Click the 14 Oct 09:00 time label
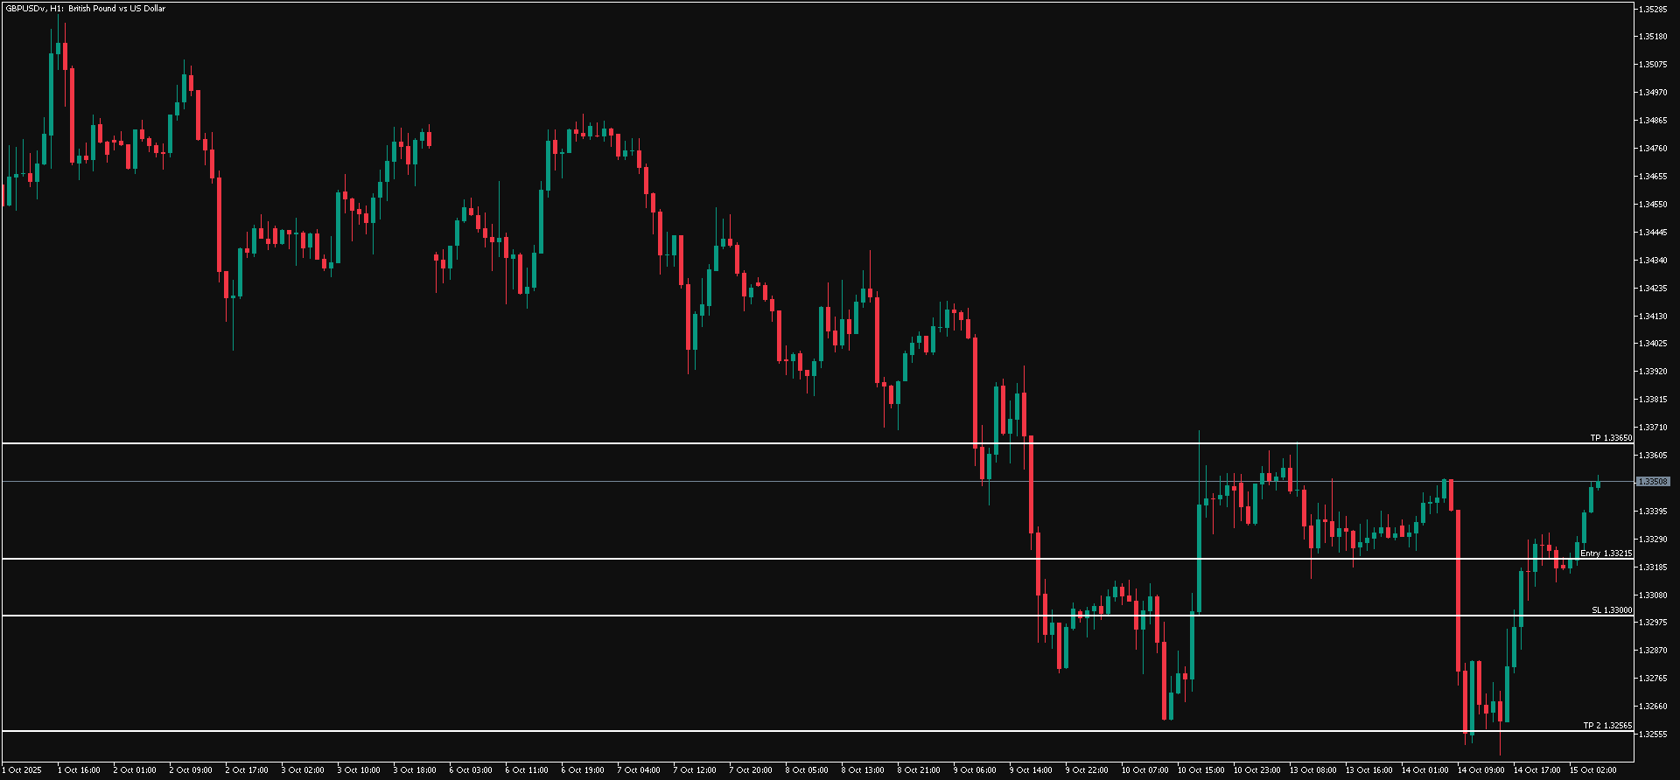The height and width of the screenshot is (780, 1680). [x=1480, y=770]
